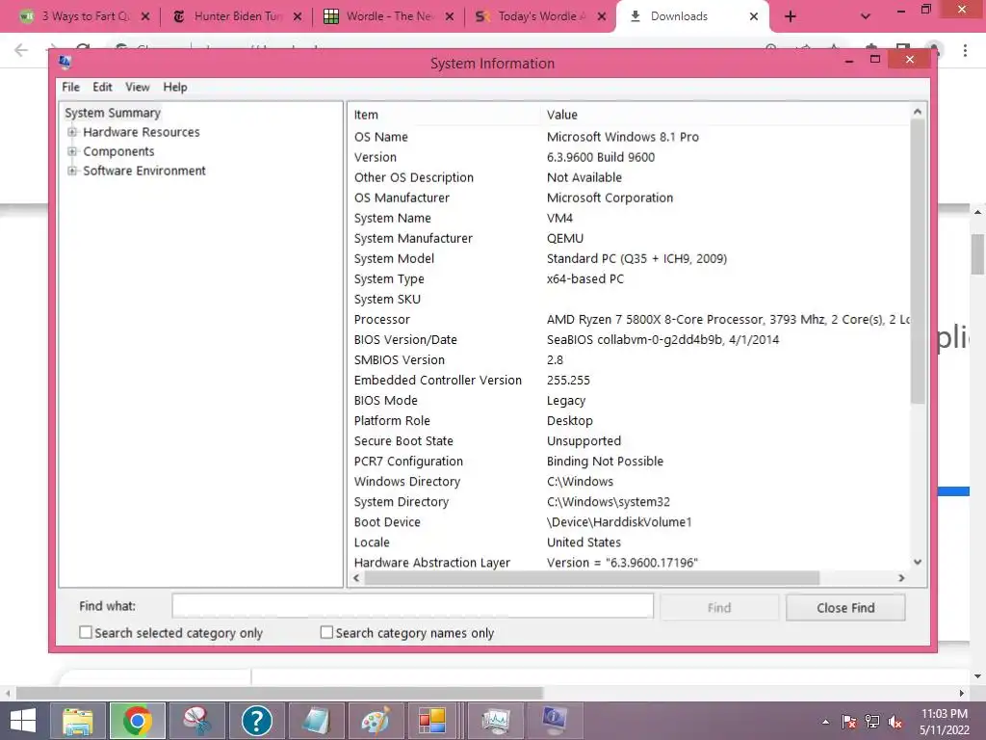Show hidden system tray icons
The width and height of the screenshot is (986, 740).
(825, 722)
